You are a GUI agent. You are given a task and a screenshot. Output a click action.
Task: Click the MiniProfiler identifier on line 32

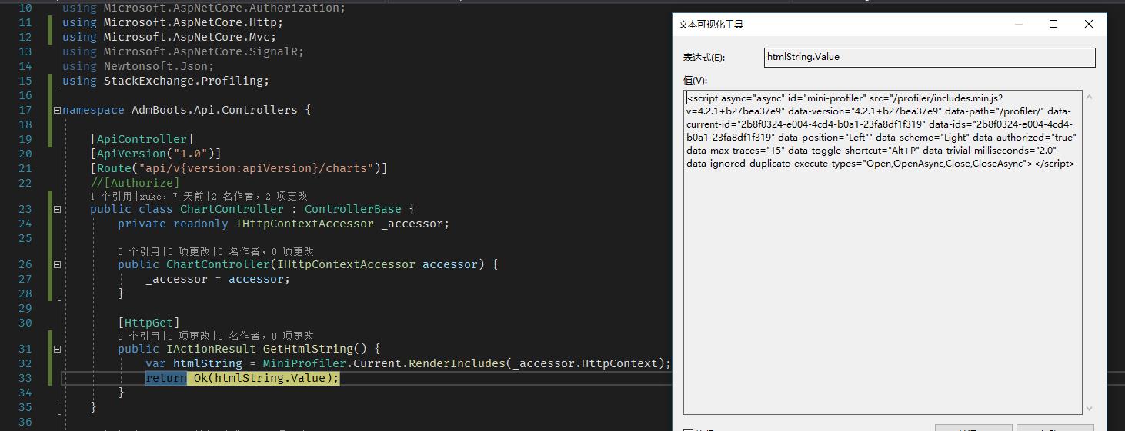tap(301, 363)
